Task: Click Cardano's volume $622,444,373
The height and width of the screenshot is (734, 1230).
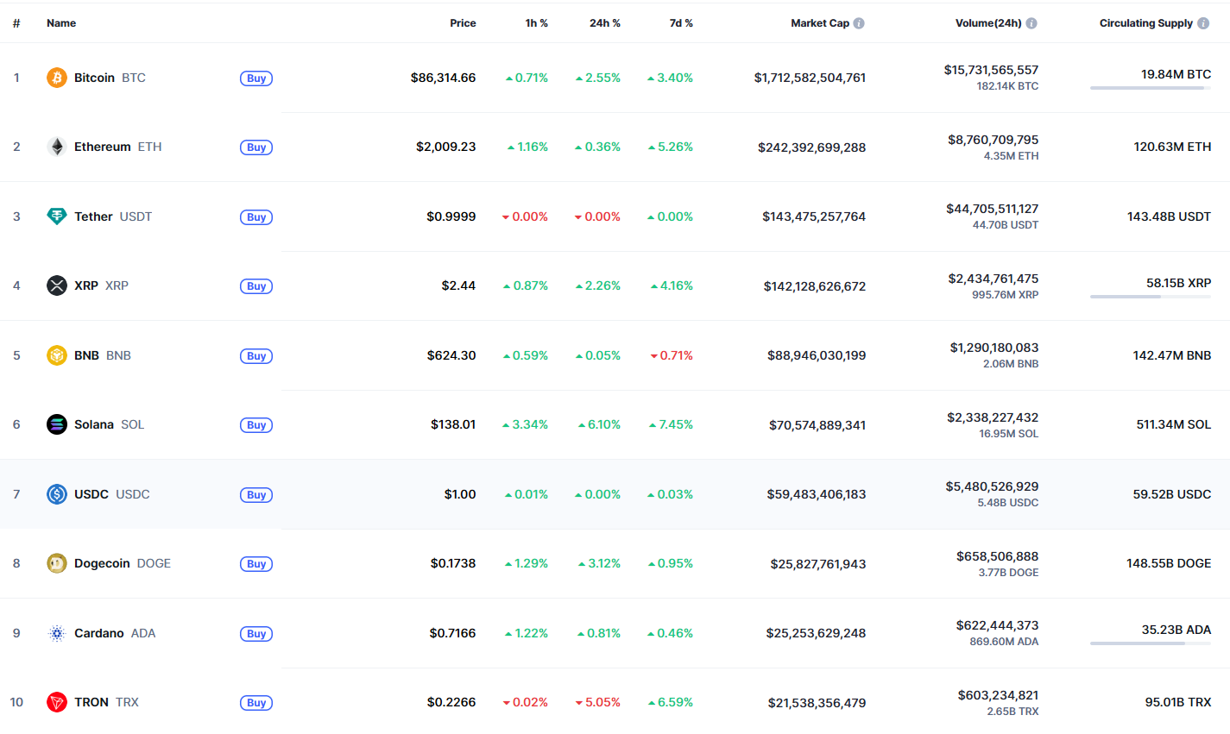Action: 997,625
